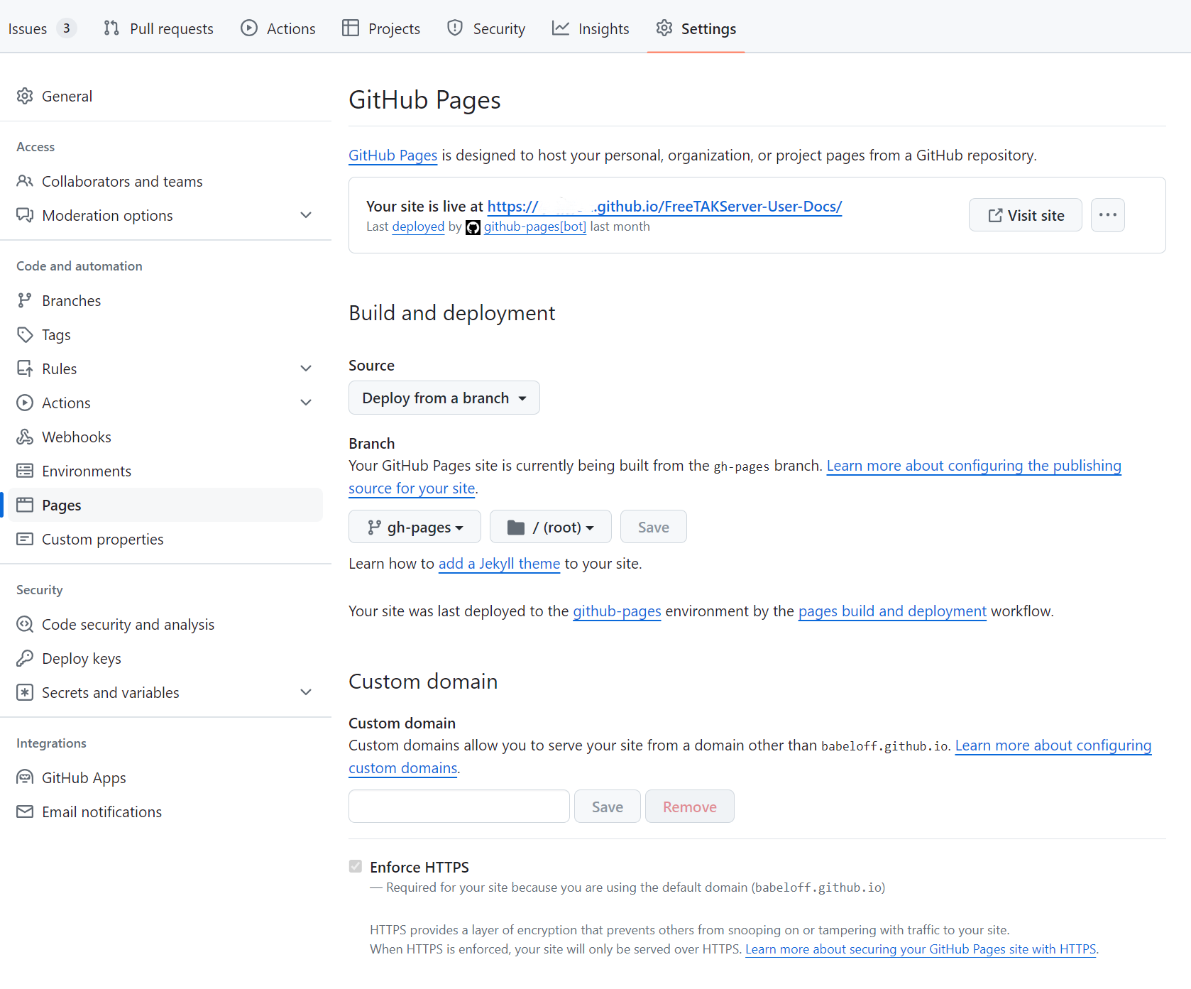This screenshot has width=1191, height=989.
Task: Click the Collaborators and teams people icon
Action: [x=25, y=181]
